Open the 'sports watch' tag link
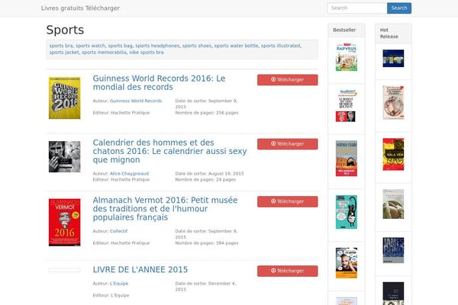The image size is (458, 305). [x=90, y=46]
